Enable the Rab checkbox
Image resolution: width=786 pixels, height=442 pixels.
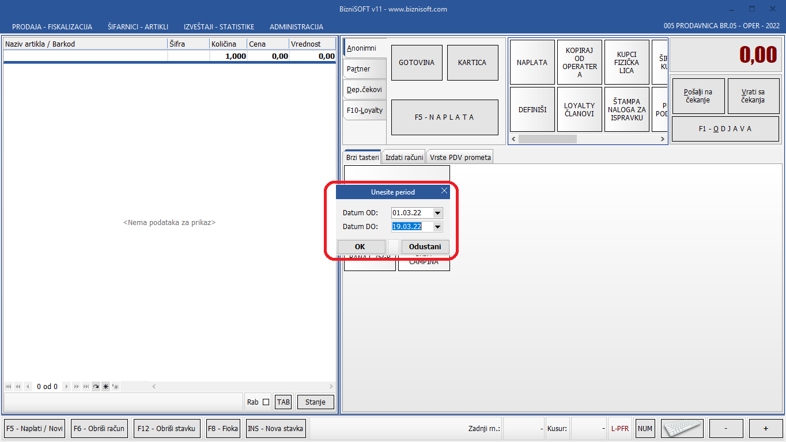(x=266, y=402)
